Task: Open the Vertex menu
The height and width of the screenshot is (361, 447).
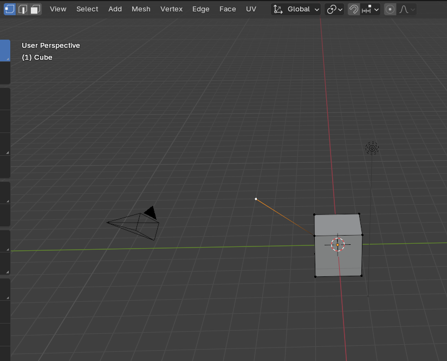Action: point(171,9)
